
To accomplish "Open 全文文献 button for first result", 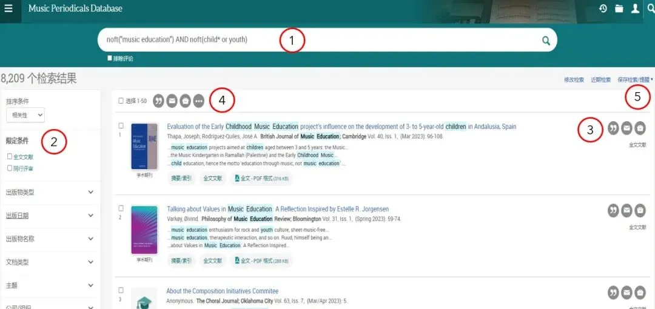I will tap(213, 178).
